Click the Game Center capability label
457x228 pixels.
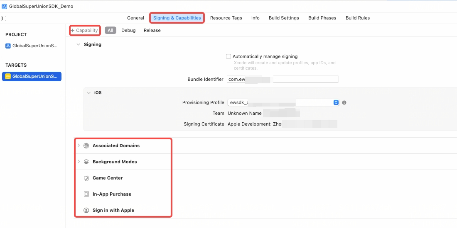point(108,178)
